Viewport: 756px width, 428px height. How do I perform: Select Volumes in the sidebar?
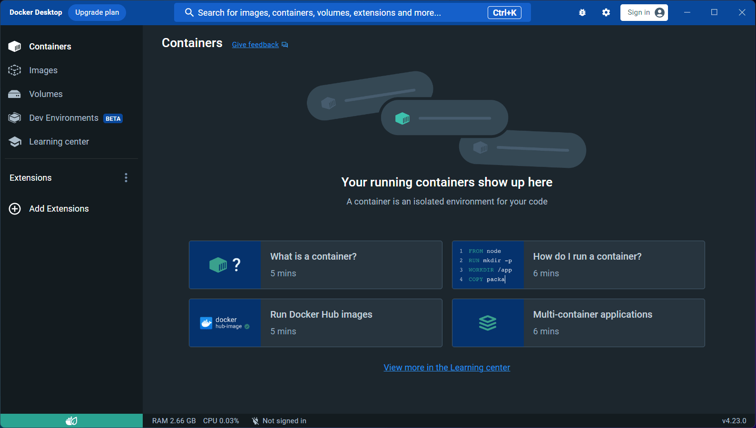46,94
